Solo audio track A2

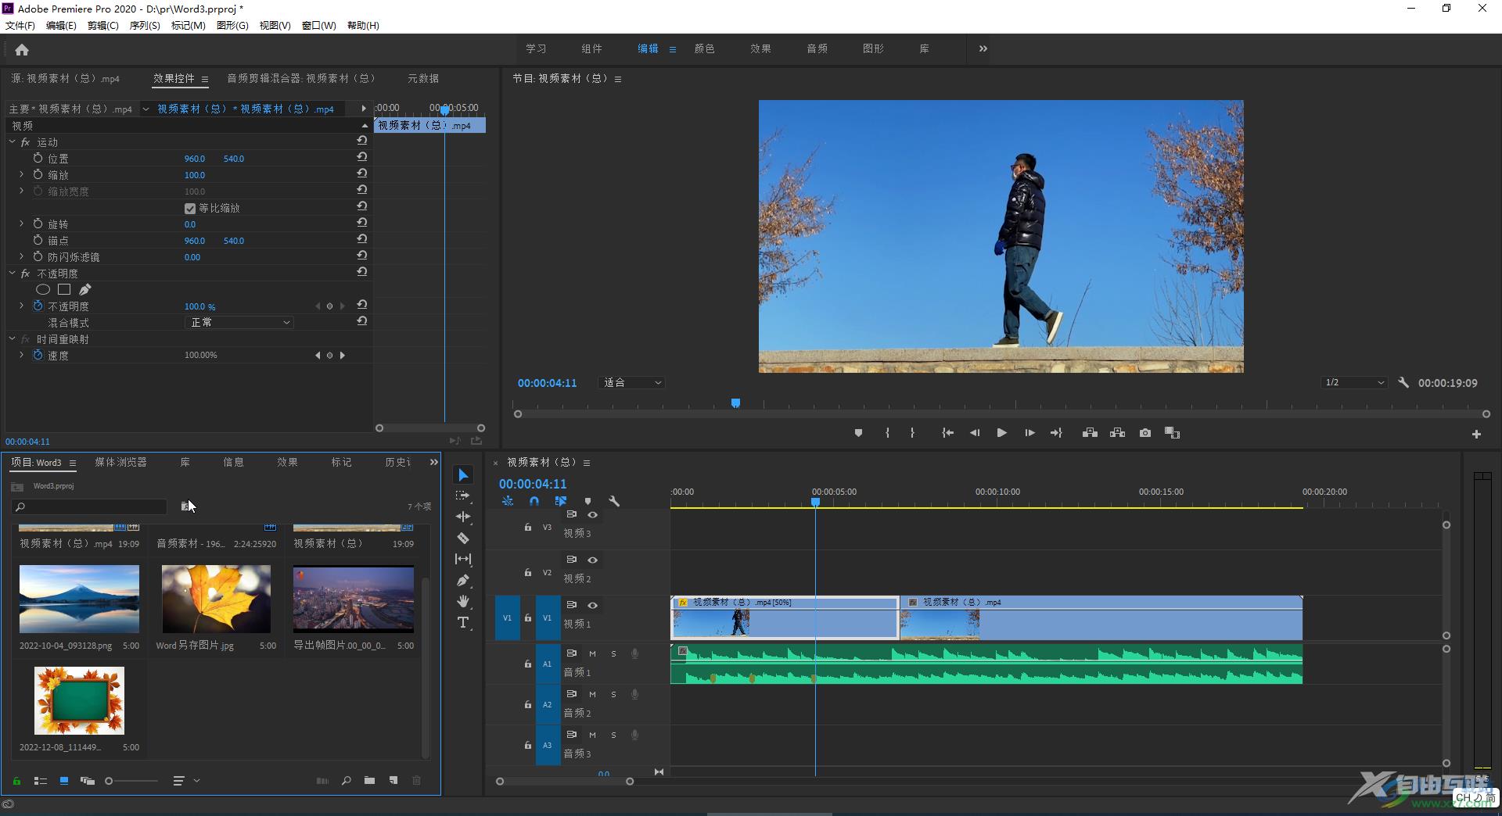point(613,694)
